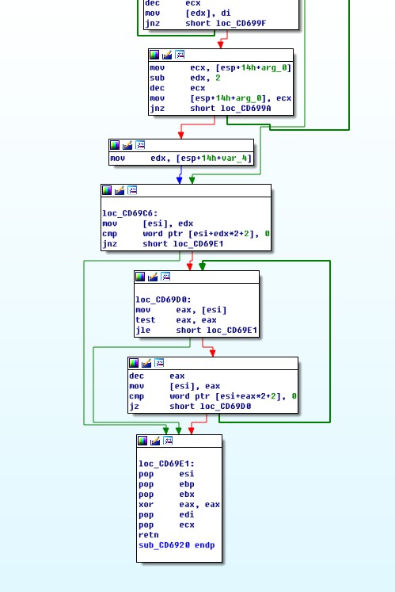Click the group-nodes icon on the sub edx, 2 node
Viewport: 395px width, 592px height.
coord(180,55)
